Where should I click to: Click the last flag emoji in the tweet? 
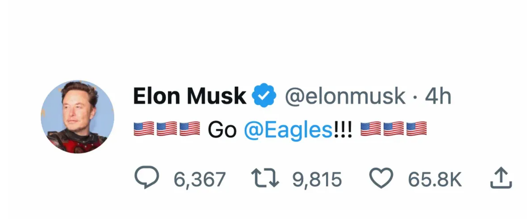416,129
